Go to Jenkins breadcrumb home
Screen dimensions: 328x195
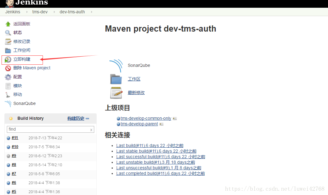tap(13, 12)
